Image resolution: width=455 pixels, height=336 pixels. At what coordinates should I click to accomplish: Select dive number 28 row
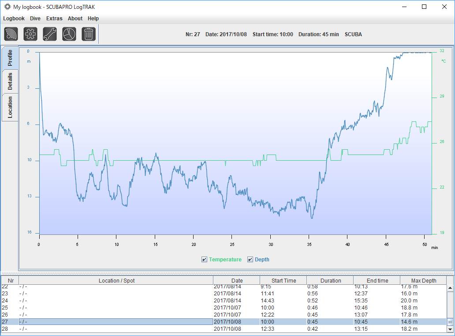point(224,329)
